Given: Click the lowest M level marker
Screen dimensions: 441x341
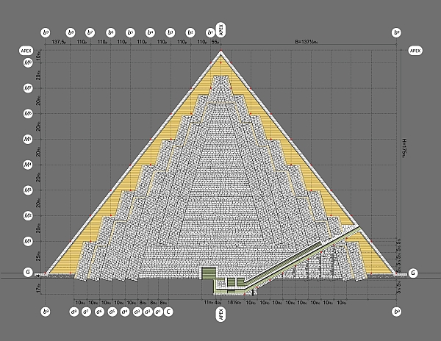Looking at the screenshot, I should coord(27,241).
